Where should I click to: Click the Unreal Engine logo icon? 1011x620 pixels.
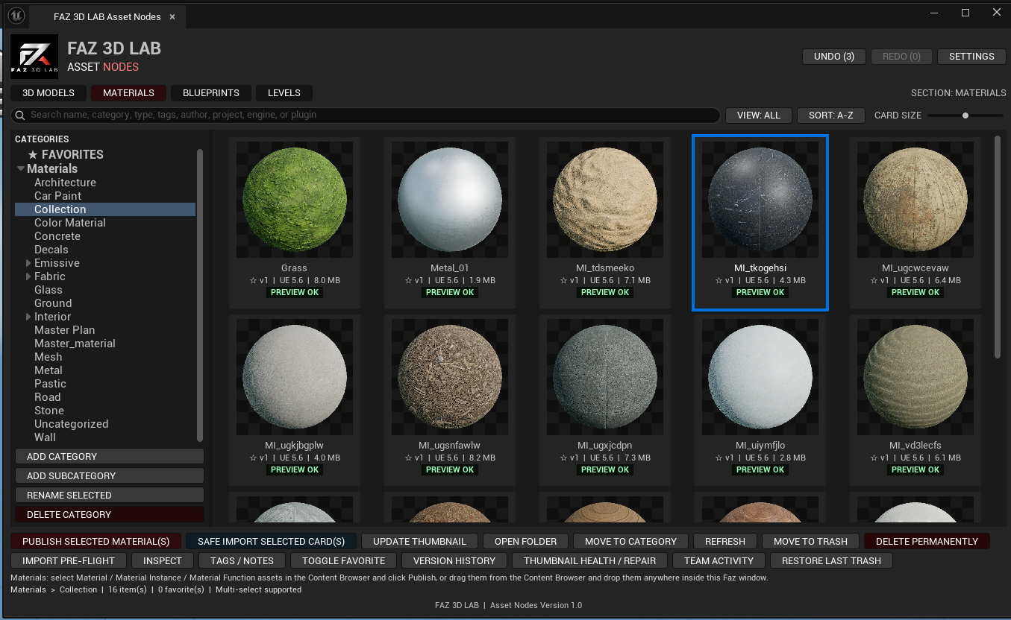pos(16,16)
